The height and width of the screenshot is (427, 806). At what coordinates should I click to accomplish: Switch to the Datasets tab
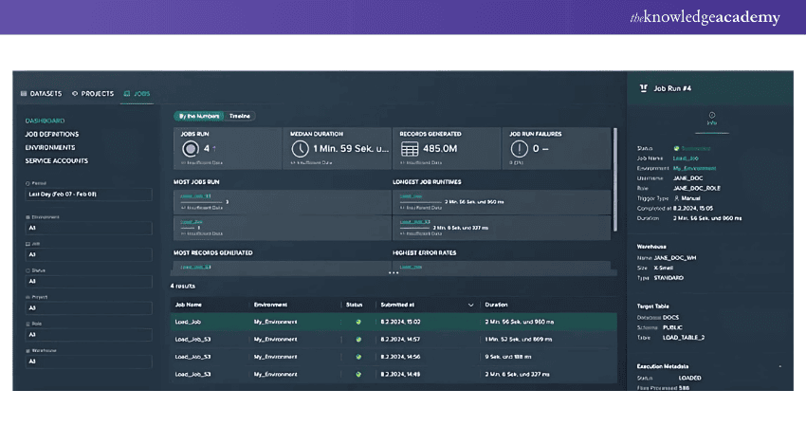[42, 94]
